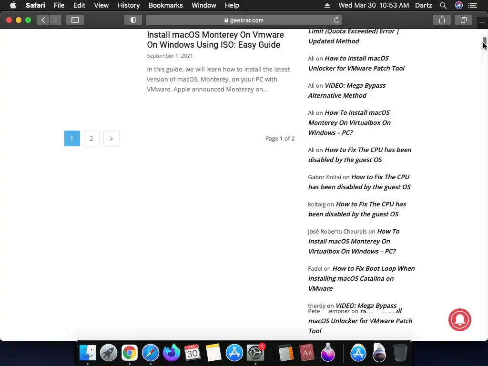
Task: Open the History menu
Action: [x=129, y=5]
